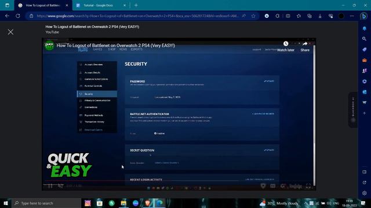Share the video
This screenshot has width=371, height=208.
pyautogui.click(x=305, y=46)
